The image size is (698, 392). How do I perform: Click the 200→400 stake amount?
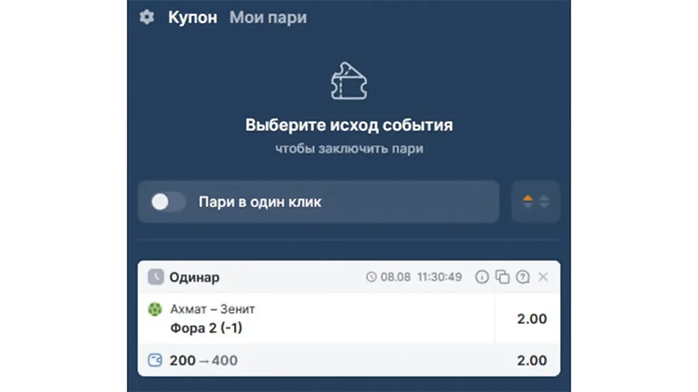(x=204, y=361)
